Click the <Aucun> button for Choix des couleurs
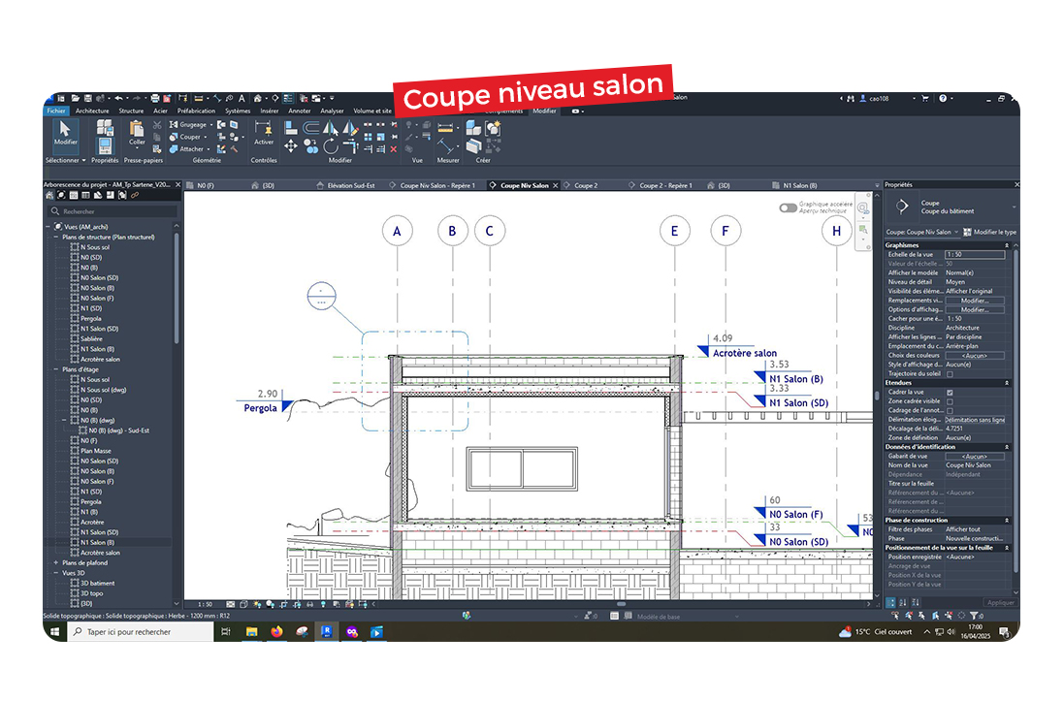This screenshot has height=701, width=1064. click(975, 356)
